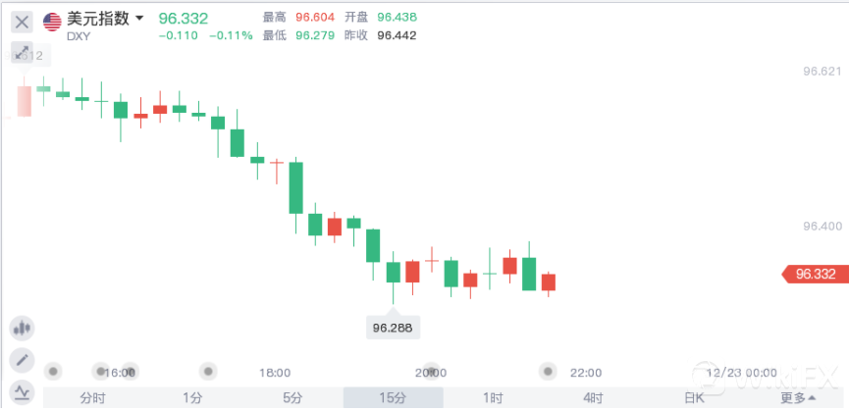
Task: Click the 96.288 low price label
Action: click(394, 327)
